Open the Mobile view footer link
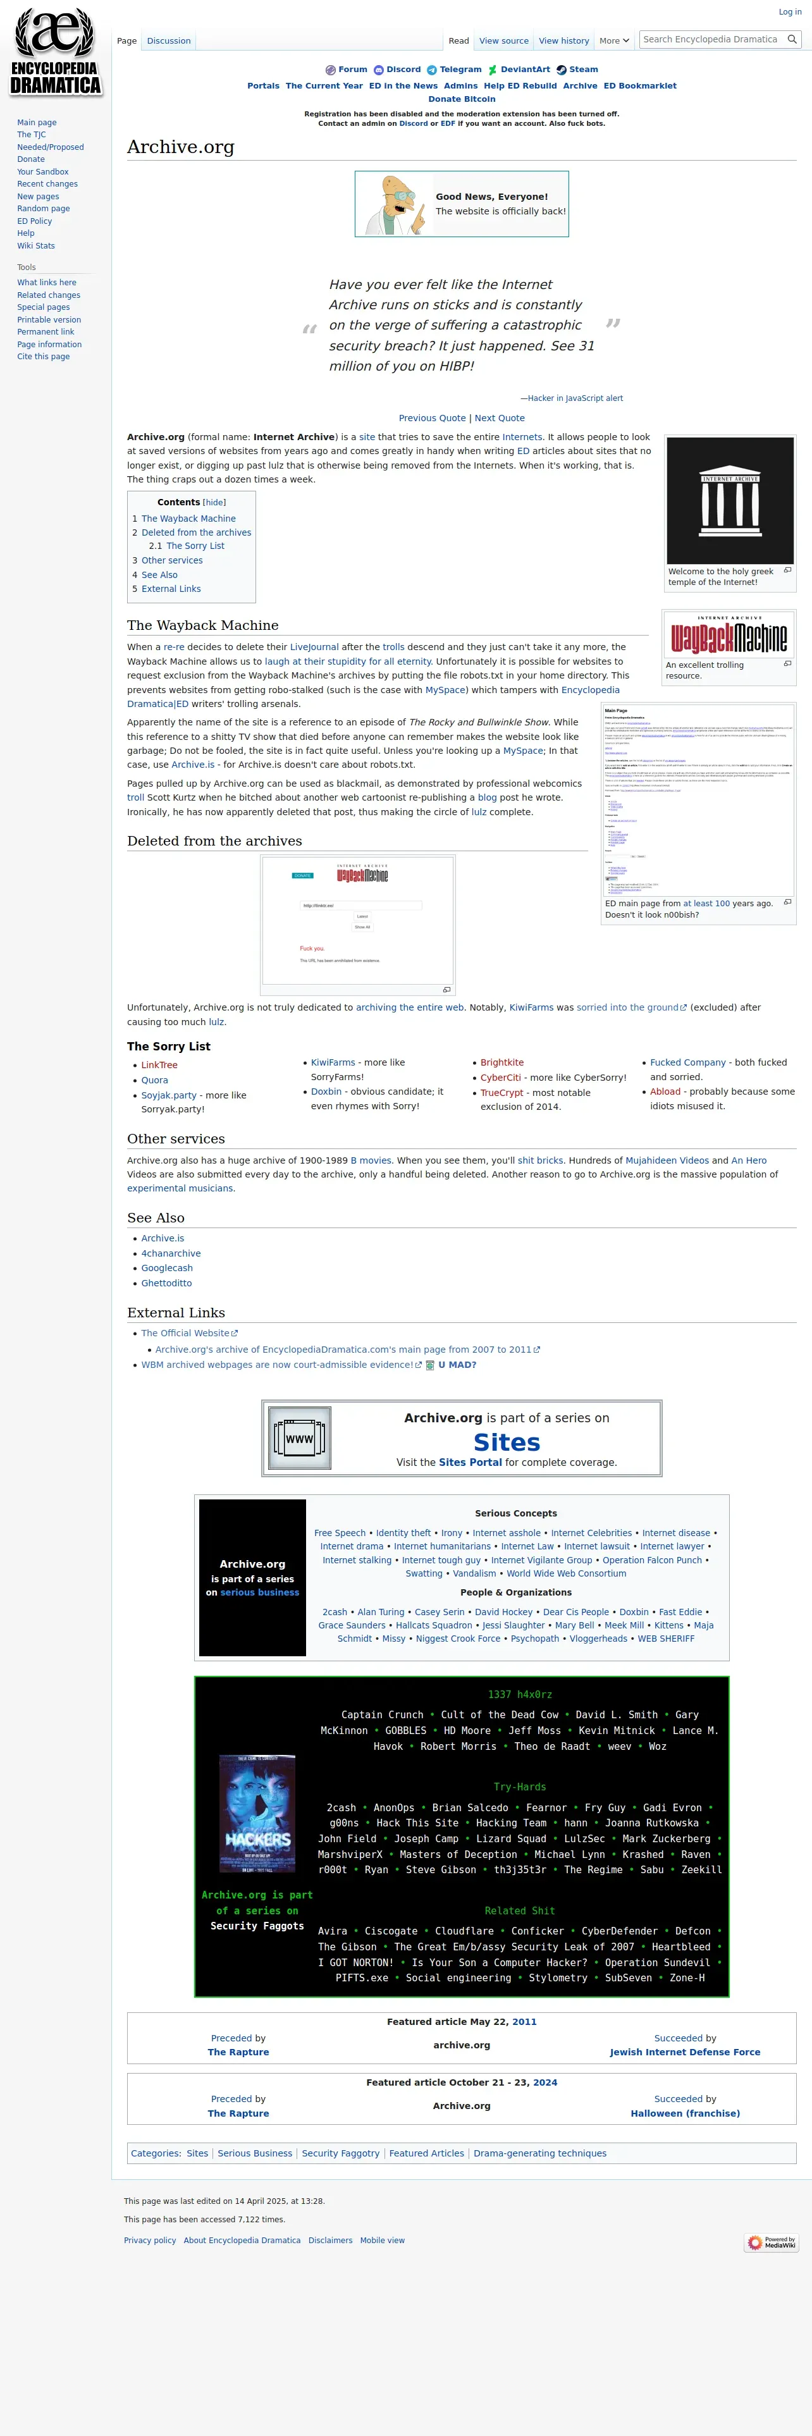 [382, 2240]
